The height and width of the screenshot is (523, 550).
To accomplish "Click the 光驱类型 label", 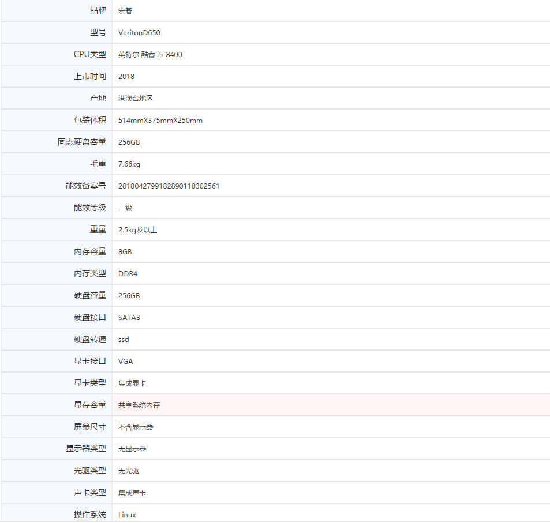I will click(90, 471).
